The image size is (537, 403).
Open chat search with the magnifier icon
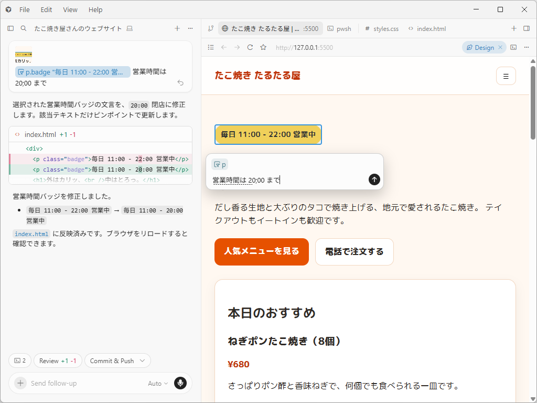pos(23,28)
